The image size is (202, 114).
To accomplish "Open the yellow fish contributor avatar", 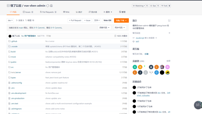I will 167,73.
